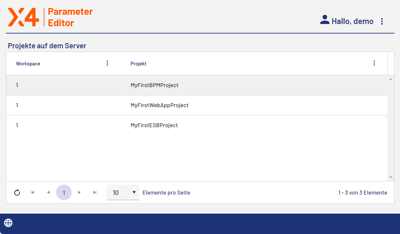Click the X4 Parameter Editor logo
This screenshot has height=234, width=400.
pos(50,17)
